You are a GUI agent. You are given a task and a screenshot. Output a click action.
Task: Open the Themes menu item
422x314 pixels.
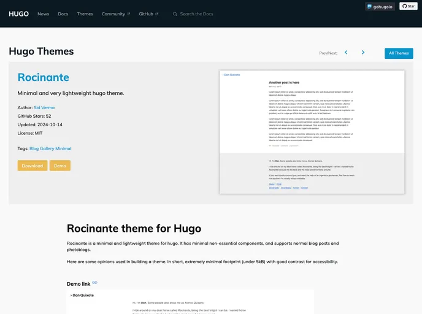pyautogui.click(x=85, y=13)
